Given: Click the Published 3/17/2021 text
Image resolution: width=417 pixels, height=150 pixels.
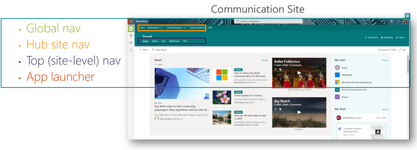Looking at the screenshot, I should pyautogui.click(x=388, y=50).
